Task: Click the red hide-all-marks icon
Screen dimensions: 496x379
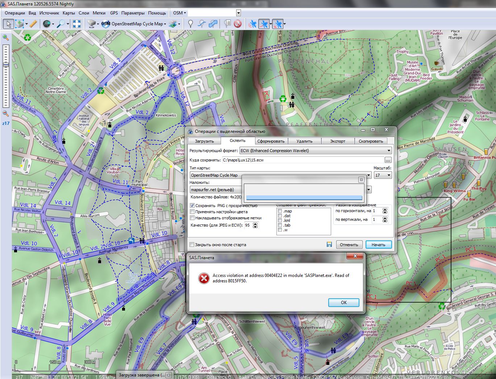Action: pyautogui.click(x=238, y=24)
